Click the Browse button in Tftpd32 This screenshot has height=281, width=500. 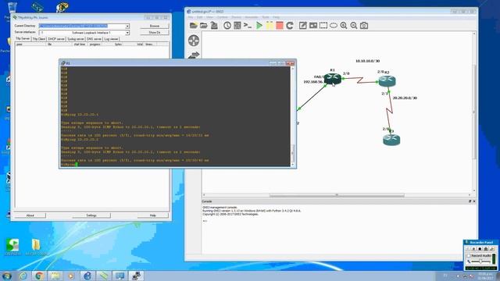pos(155,26)
